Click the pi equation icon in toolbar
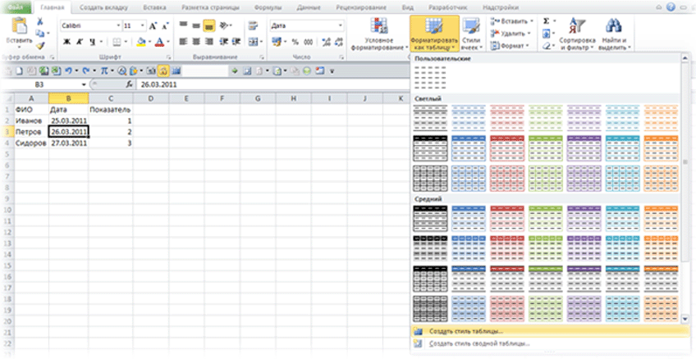The height and width of the screenshot is (359, 696). (104, 71)
